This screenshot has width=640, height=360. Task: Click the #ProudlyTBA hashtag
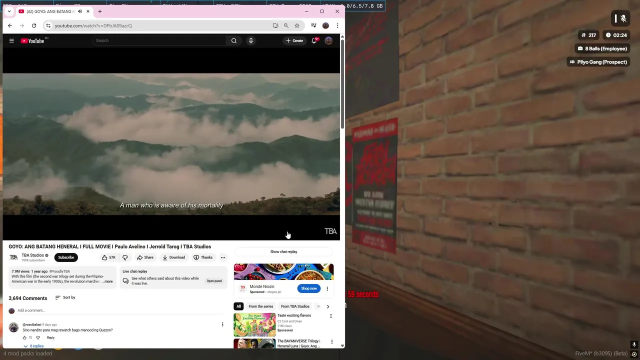[x=59, y=271]
